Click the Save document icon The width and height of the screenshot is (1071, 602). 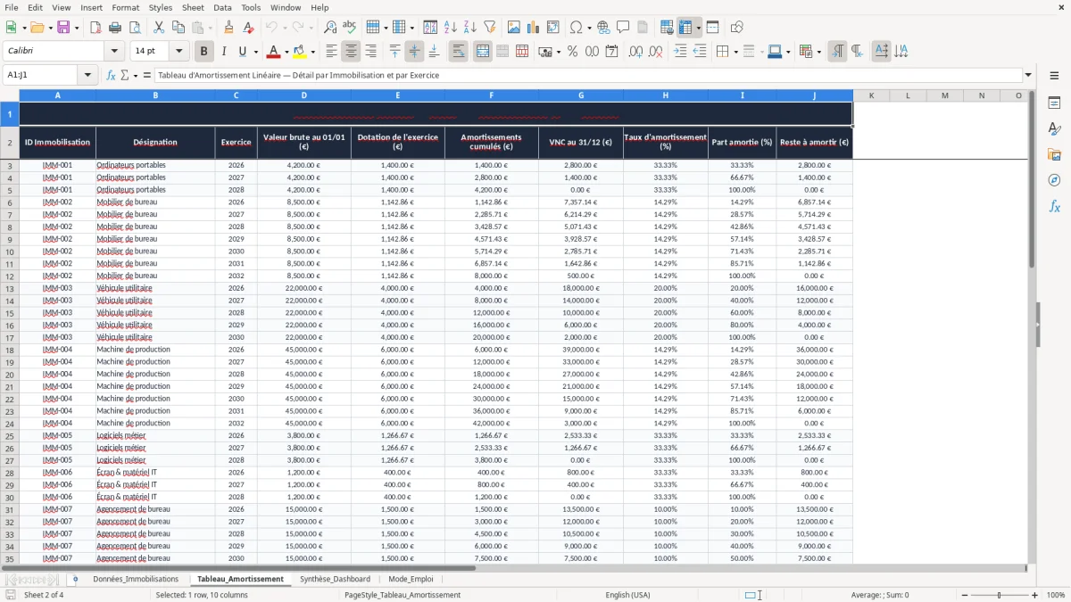tap(62, 28)
